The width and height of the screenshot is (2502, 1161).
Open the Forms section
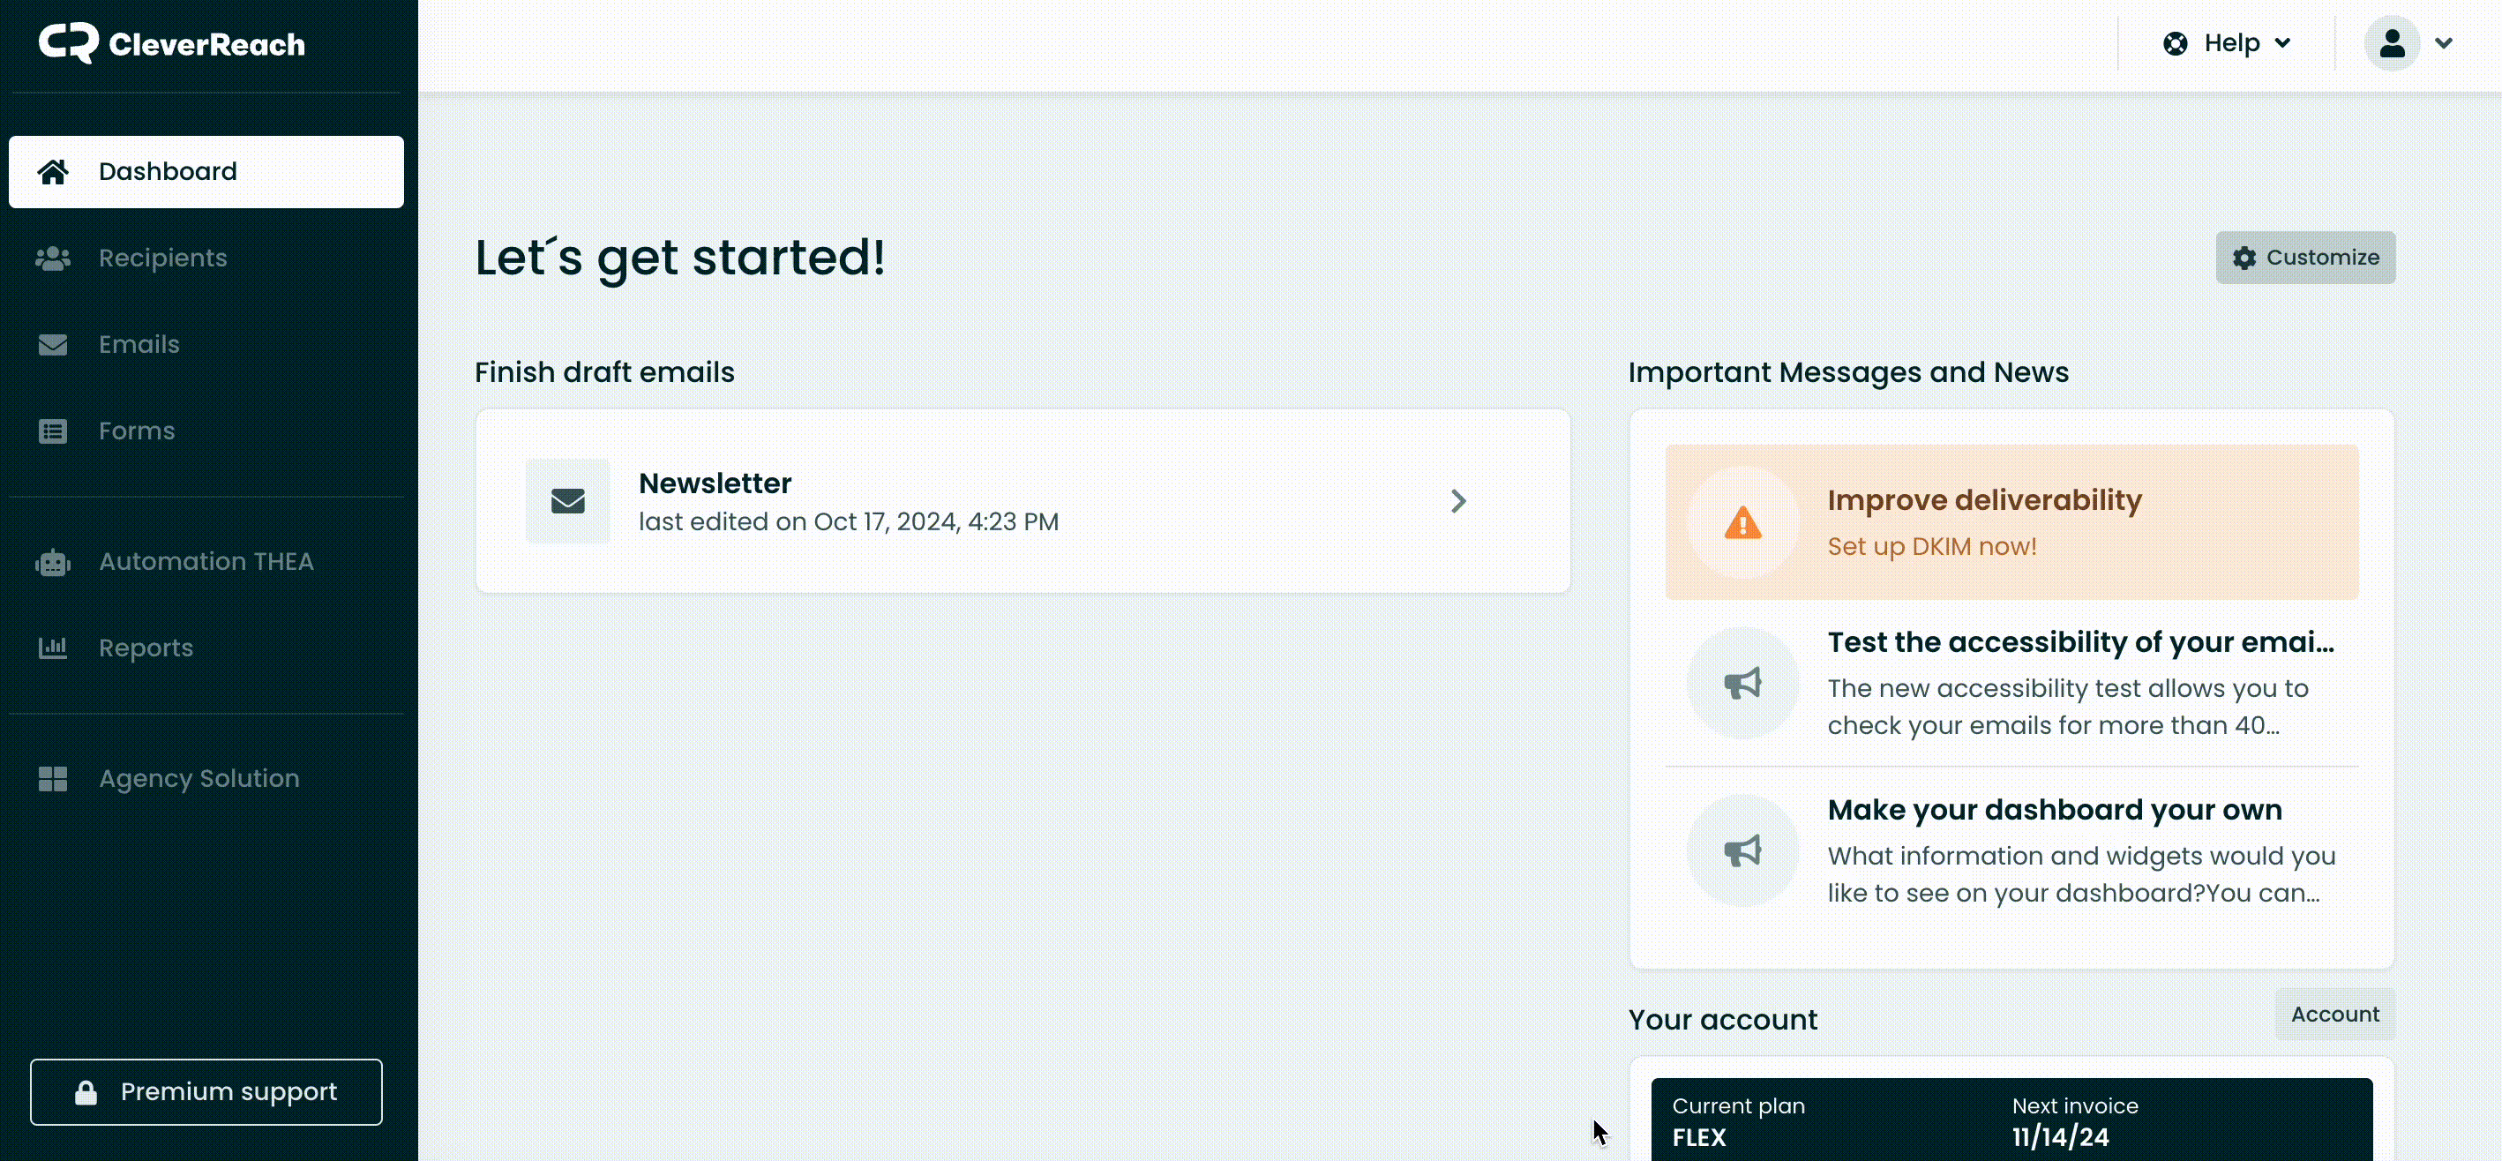[x=136, y=431]
